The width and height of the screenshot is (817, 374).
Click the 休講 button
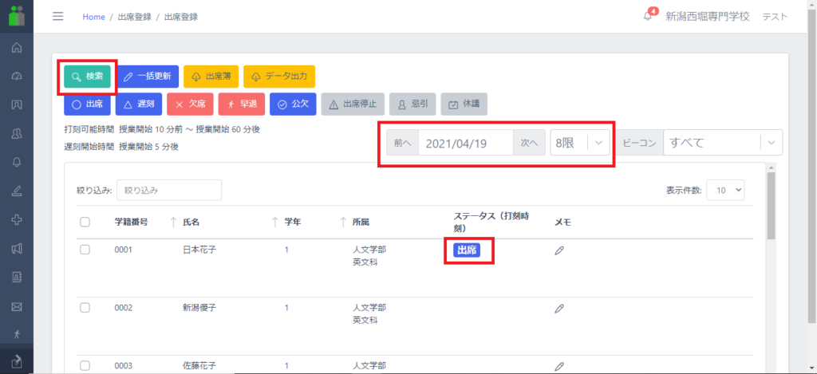[x=464, y=104]
